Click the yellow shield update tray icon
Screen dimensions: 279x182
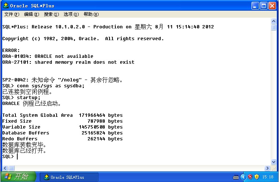pyautogui.click(x=257, y=177)
